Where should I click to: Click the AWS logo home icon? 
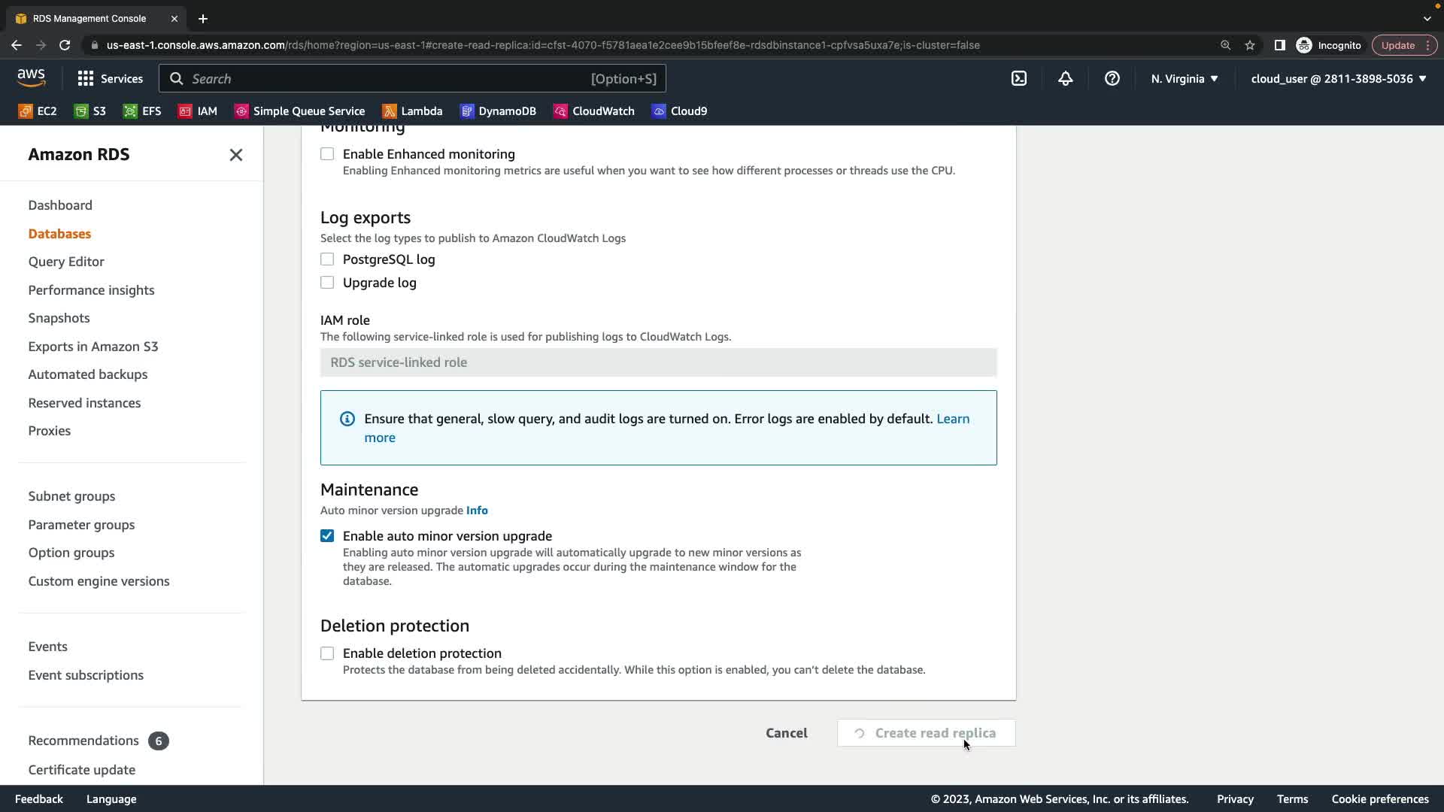click(x=31, y=78)
